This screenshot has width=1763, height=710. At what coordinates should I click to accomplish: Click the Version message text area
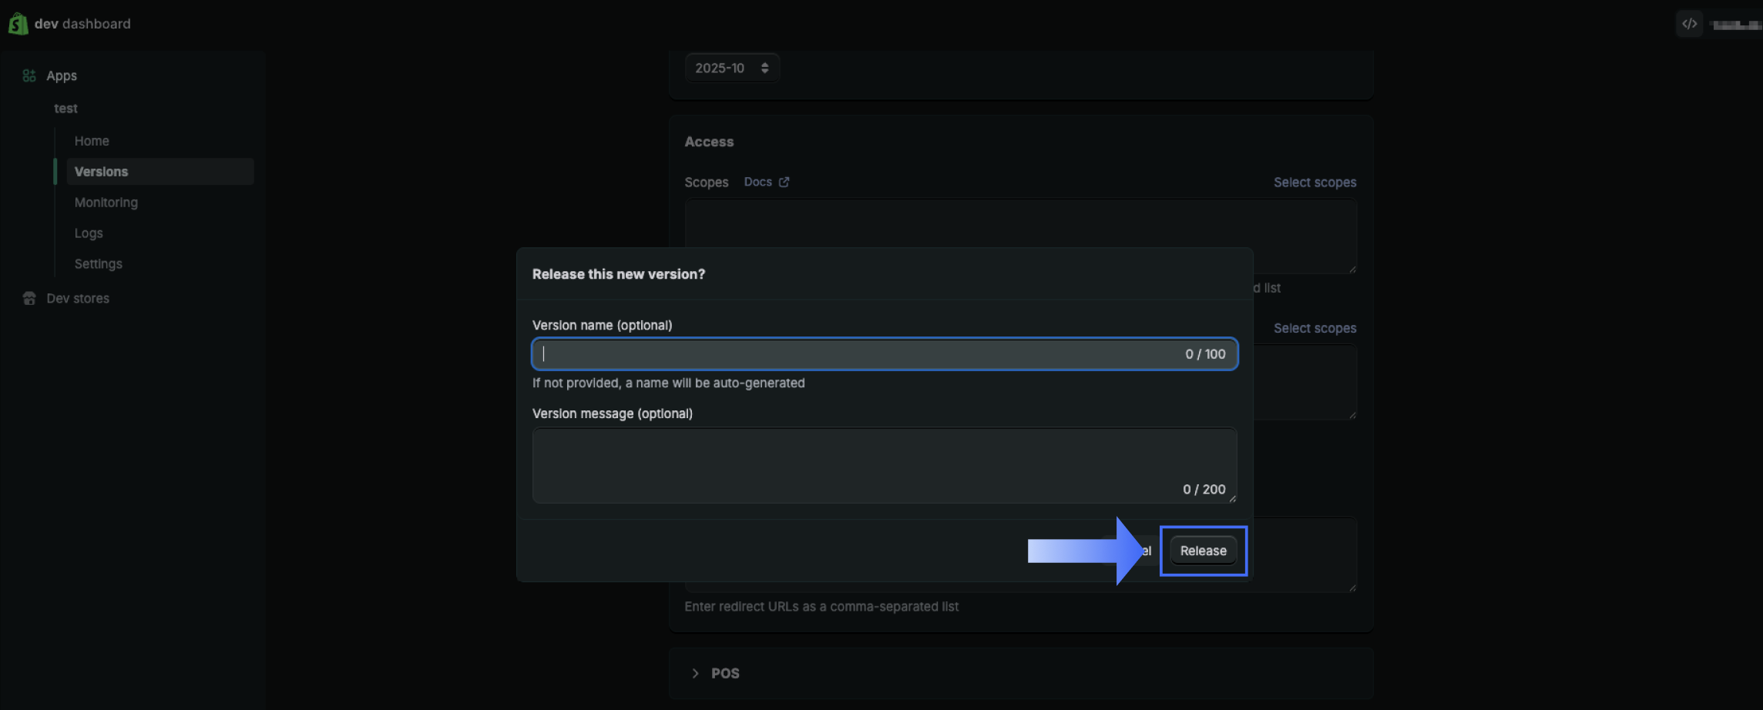pos(883,462)
